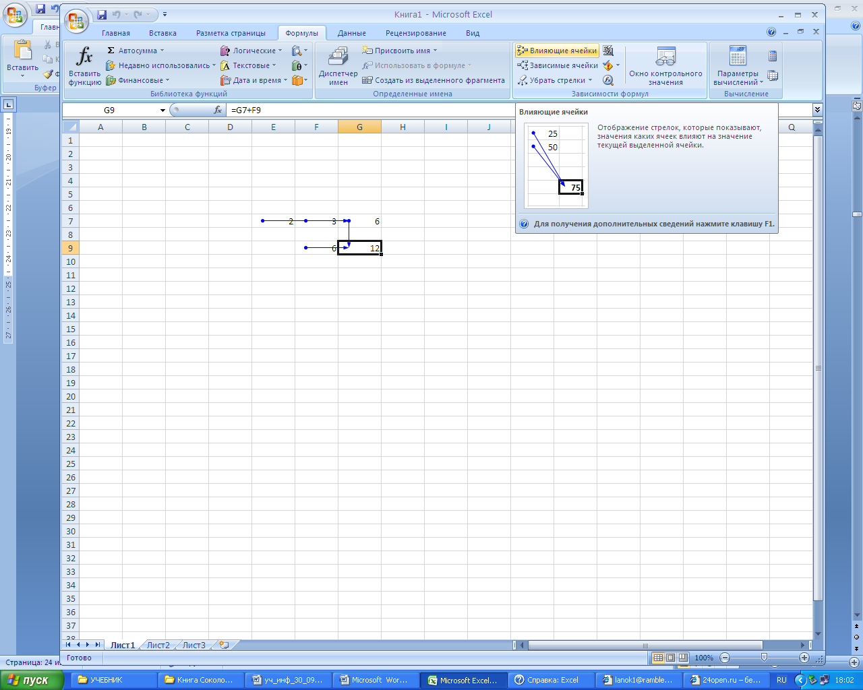Switch to Page Break Preview in status bar

683,658
